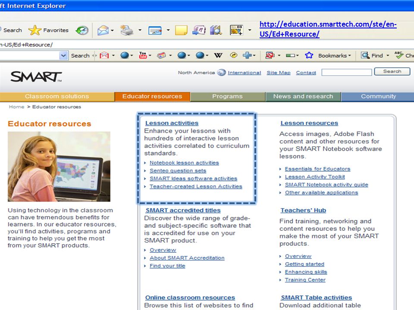Screen dimensions: 414x310
Task: Open About SMART Accreditation link
Action: pyautogui.click(x=187, y=258)
